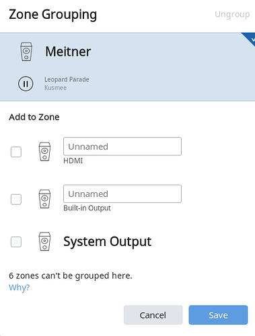Click the Built-in Output device label
This screenshot has height=336, width=255.
87,208
